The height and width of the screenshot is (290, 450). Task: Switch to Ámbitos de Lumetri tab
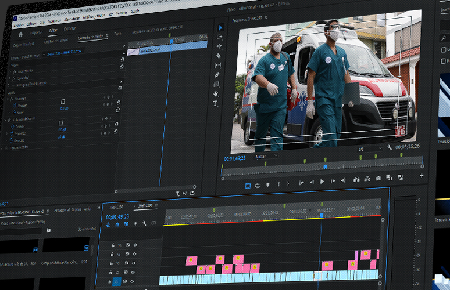[x=56, y=41]
